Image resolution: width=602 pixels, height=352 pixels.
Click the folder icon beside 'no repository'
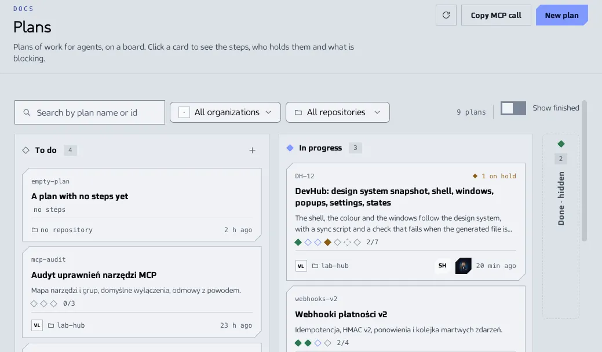click(x=35, y=230)
